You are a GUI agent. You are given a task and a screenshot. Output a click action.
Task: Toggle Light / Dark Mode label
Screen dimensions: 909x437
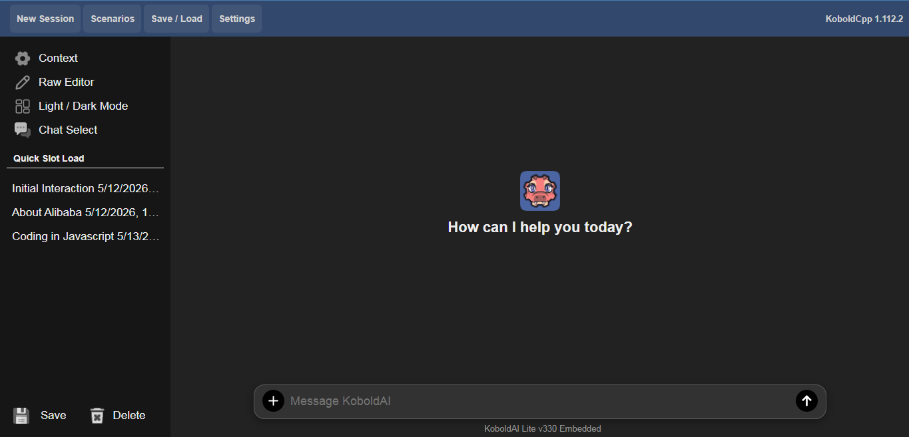click(83, 106)
